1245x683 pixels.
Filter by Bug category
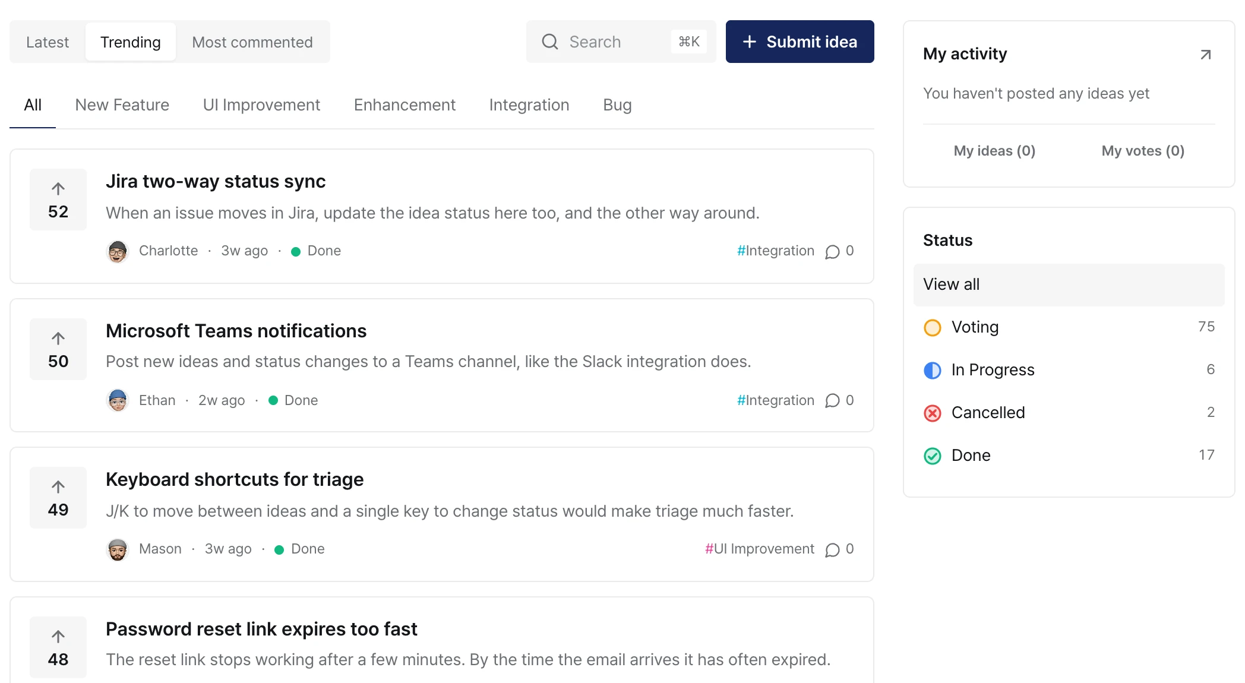pyautogui.click(x=617, y=105)
